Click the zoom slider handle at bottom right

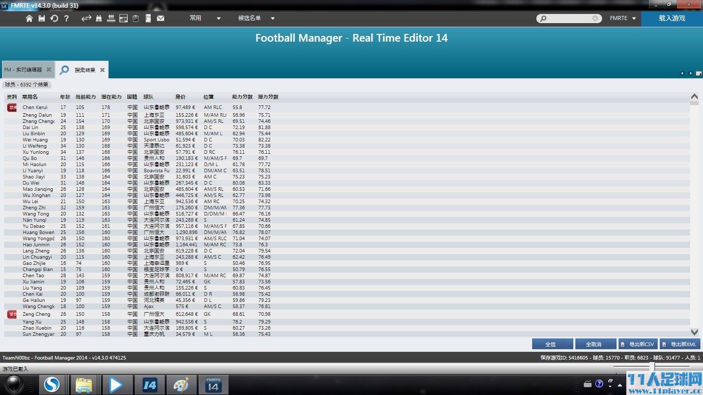pos(652,366)
